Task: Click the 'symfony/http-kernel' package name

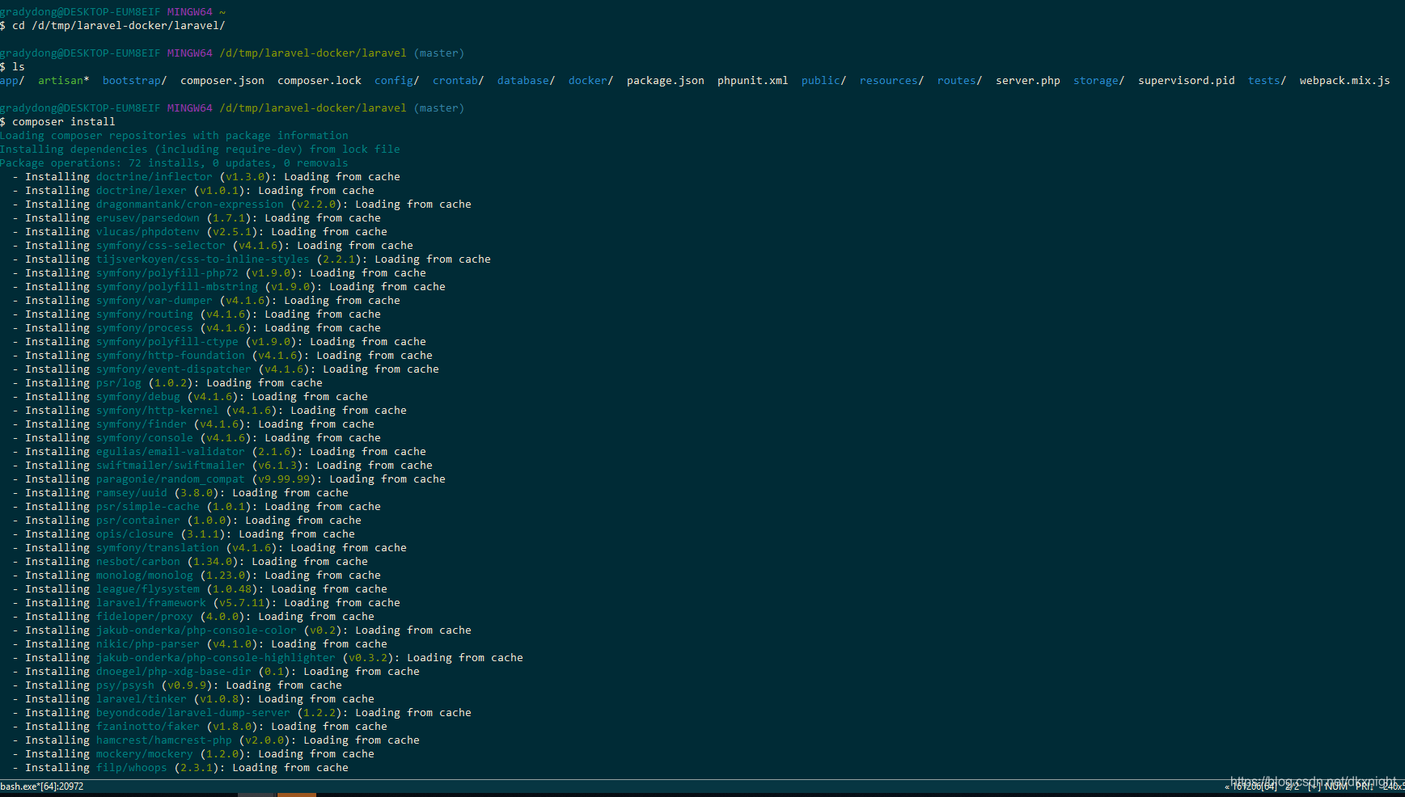Action: [158, 411]
